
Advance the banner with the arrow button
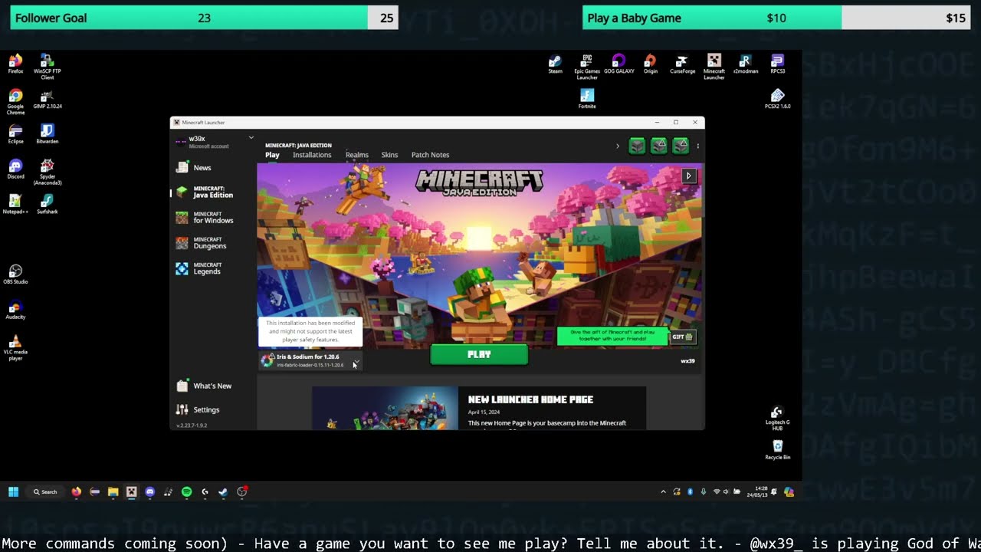[x=688, y=176]
